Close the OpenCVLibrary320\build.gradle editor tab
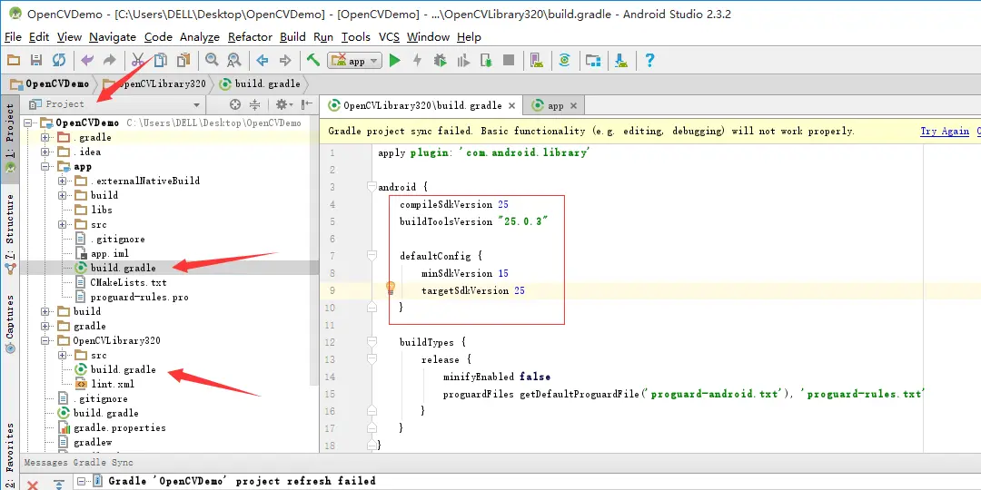Screen dimensions: 981x490 [511, 105]
